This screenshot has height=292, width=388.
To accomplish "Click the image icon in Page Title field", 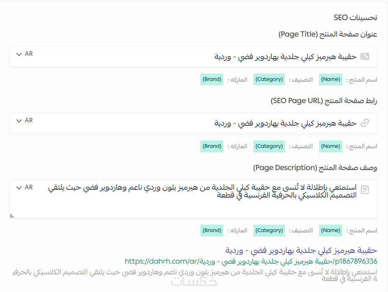I will pyautogui.click(x=365, y=57).
